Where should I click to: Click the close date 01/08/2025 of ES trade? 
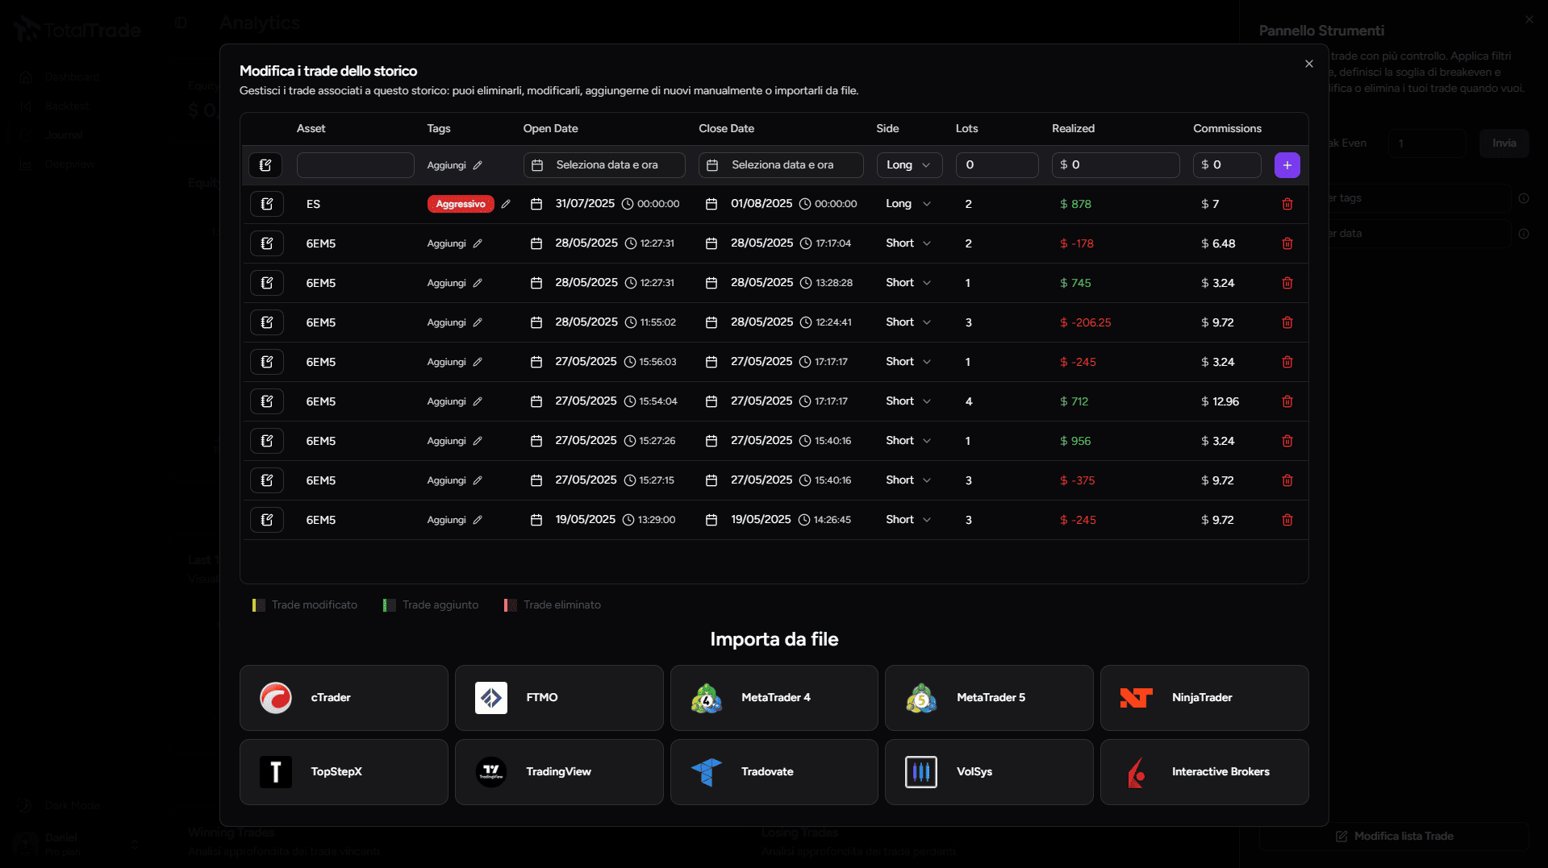click(761, 204)
